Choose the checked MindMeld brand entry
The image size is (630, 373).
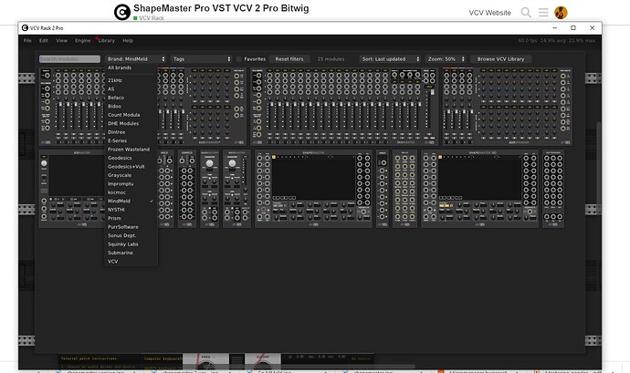coord(131,202)
